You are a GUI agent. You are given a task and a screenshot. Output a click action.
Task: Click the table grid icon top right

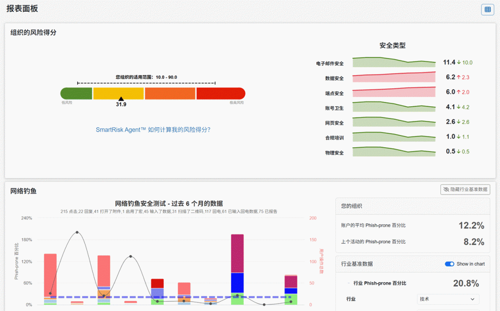click(x=487, y=9)
